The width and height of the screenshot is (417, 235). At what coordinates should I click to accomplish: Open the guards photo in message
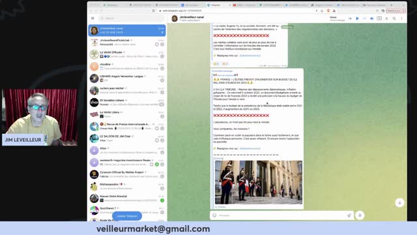[x=259, y=182]
